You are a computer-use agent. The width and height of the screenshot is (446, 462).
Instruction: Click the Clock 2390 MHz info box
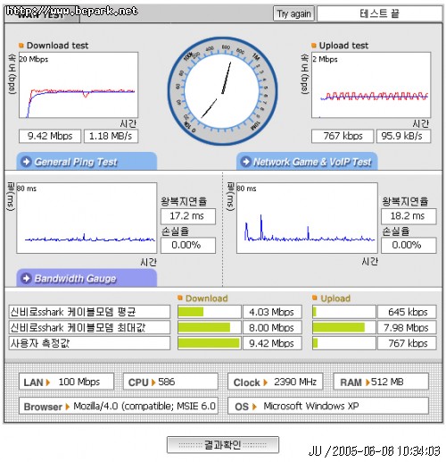(x=275, y=382)
